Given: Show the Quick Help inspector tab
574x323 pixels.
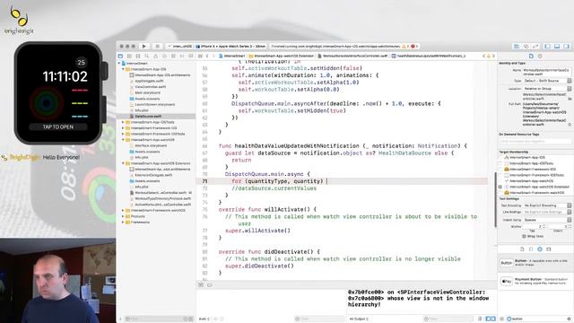Looking at the screenshot, I should point(540,56).
